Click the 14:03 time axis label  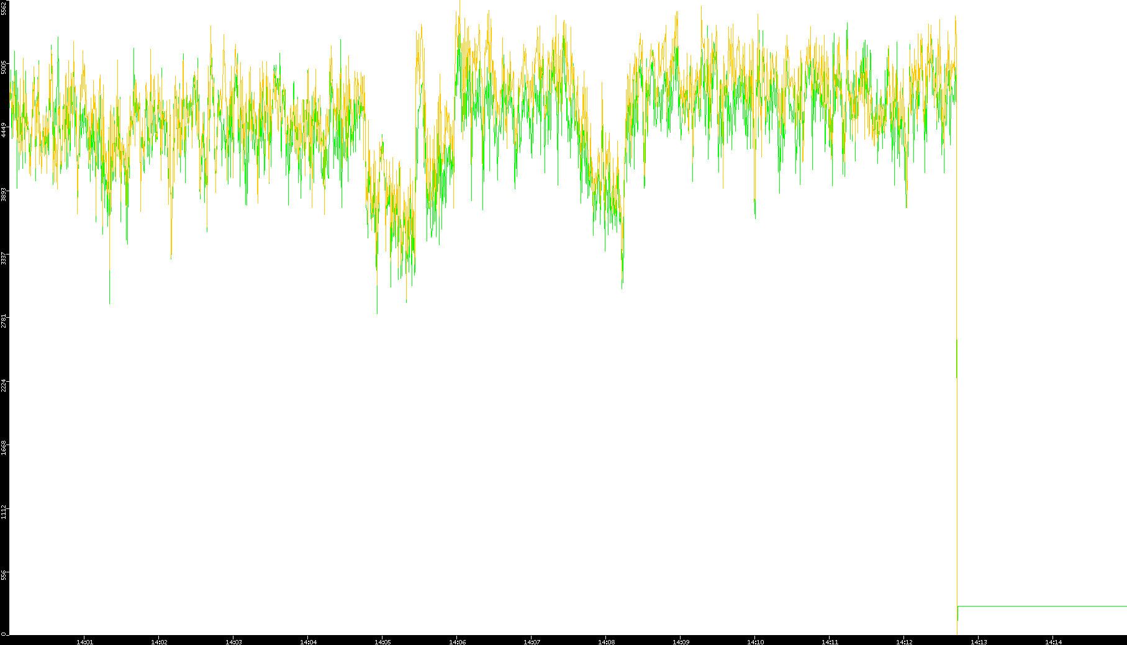pos(233,642)
